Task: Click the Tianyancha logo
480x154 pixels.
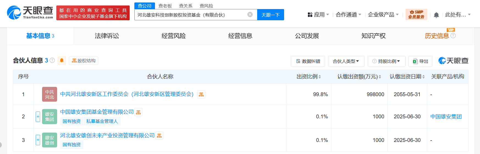Action: [30, 13]
